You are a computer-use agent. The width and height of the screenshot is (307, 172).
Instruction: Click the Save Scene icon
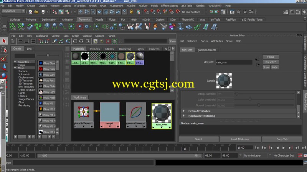point(43,12)
